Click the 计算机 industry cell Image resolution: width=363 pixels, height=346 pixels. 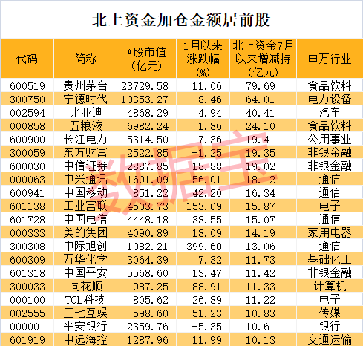pos(330,286)
